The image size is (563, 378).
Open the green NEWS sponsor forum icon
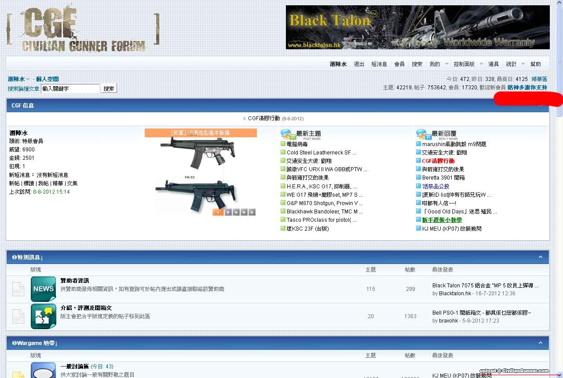pos(43,289)
